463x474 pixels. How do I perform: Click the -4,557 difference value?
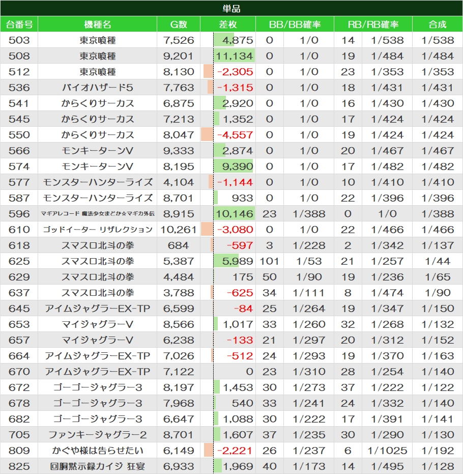click(235, 135)
